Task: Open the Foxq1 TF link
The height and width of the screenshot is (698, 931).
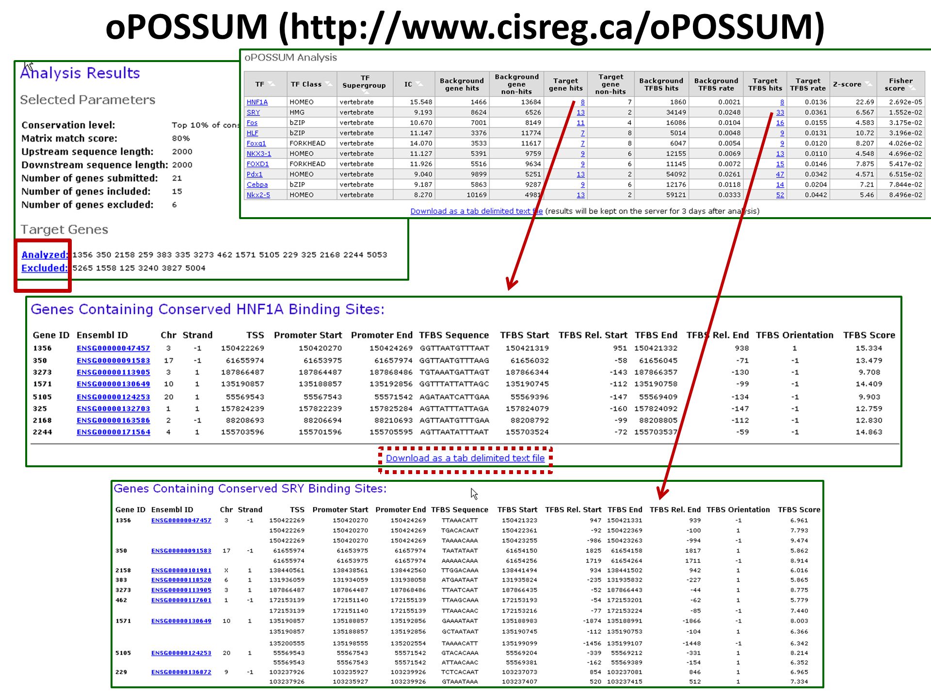Action: point(256,143)
